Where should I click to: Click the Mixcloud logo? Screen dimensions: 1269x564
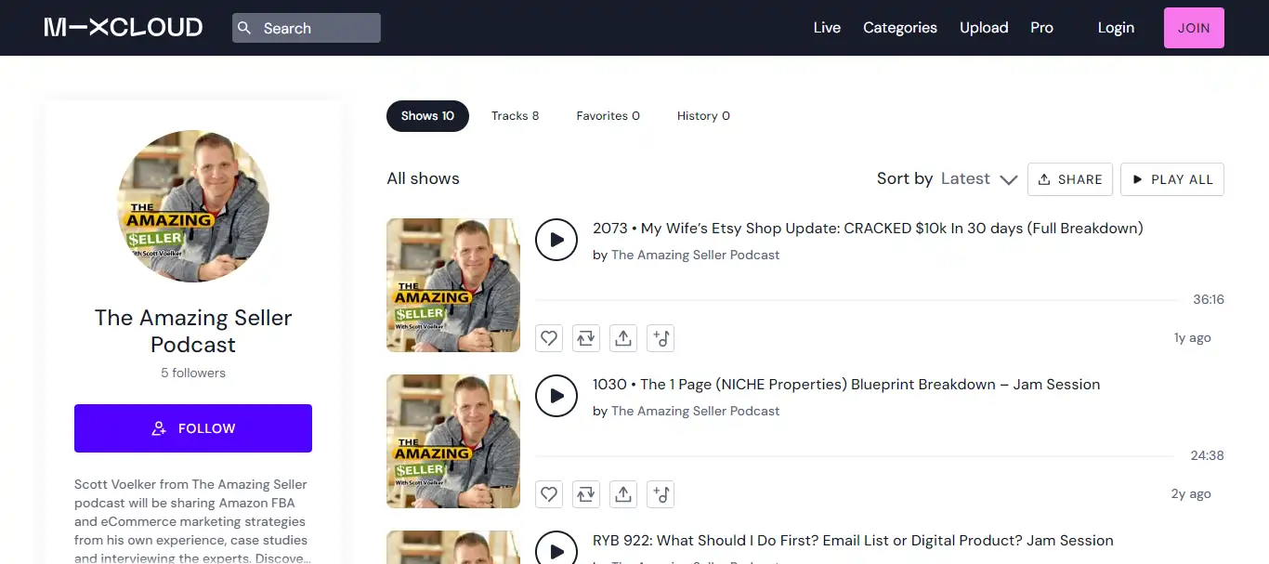click(x=122, y=27)
